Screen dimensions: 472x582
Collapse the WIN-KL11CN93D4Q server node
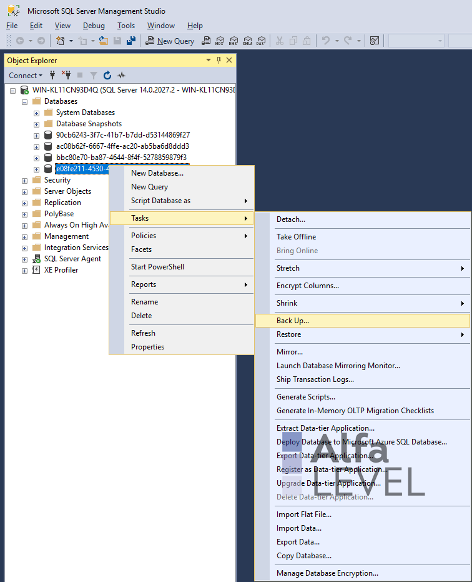(12, 91)
